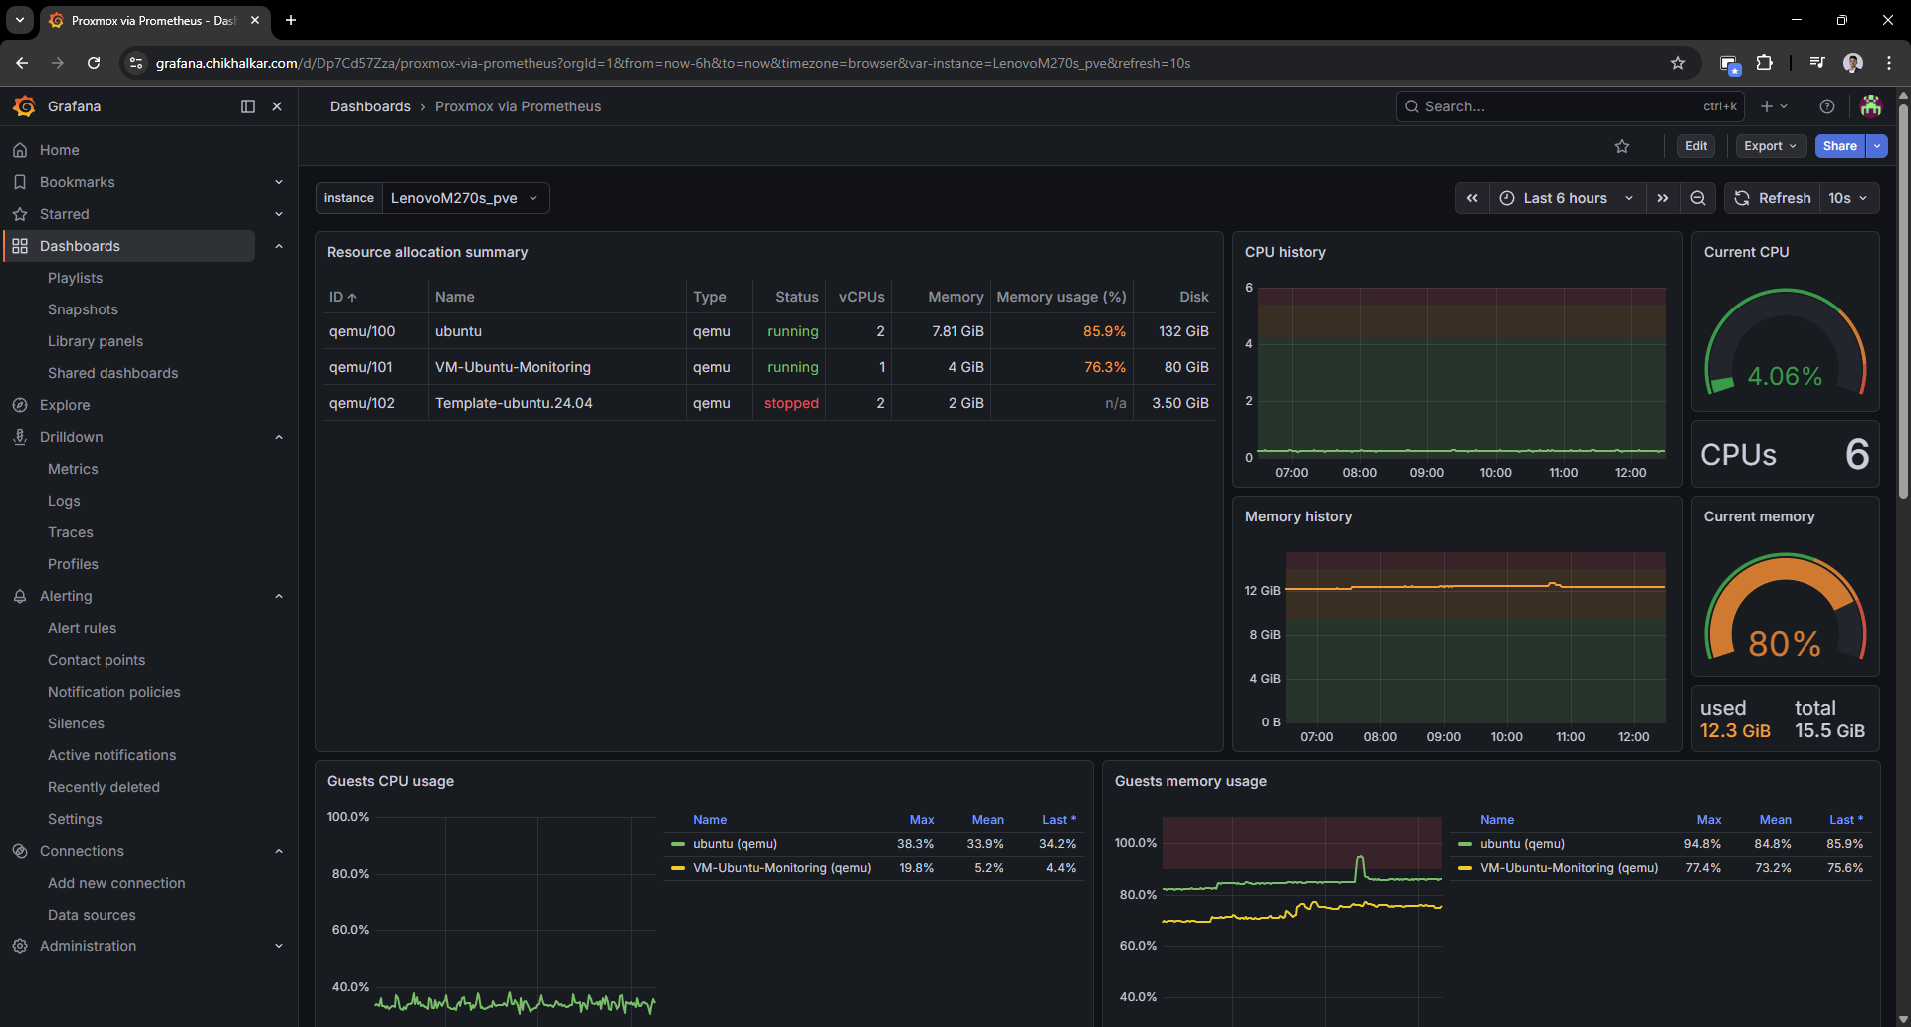Image resolution: width=1911 pixels, height=1027 pixels.
Task: Star the dashboard with the favorite icon
Action: [x=1623, y=146]
